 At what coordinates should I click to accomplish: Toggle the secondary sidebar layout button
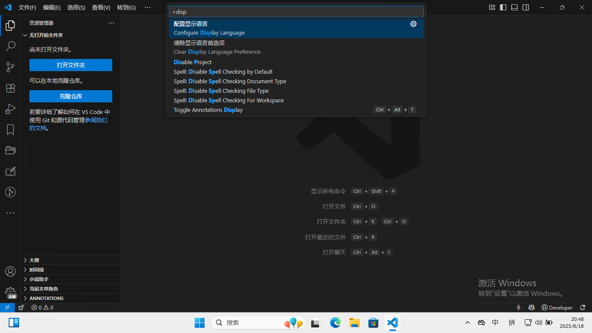pos(526,7)
